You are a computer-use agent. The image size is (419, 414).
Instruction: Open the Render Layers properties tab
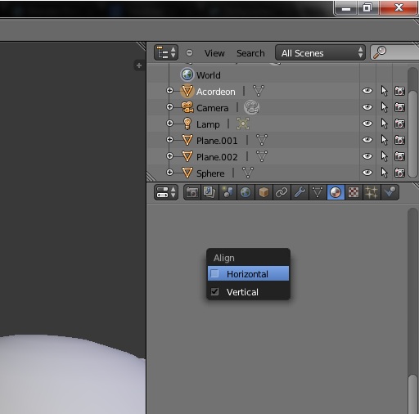click(x=209, y=192)
